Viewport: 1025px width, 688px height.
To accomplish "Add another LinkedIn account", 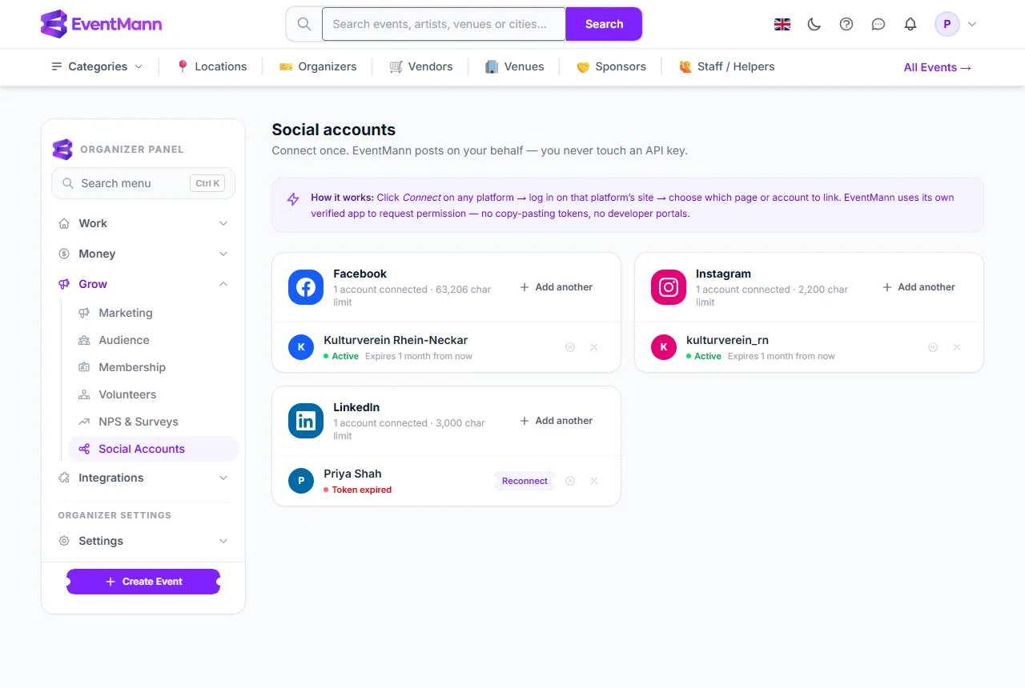I will pyautogui.click(x=557, y=421).
